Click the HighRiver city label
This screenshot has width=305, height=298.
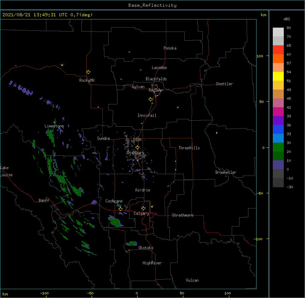pyautogui.click(x=152, y=263)
